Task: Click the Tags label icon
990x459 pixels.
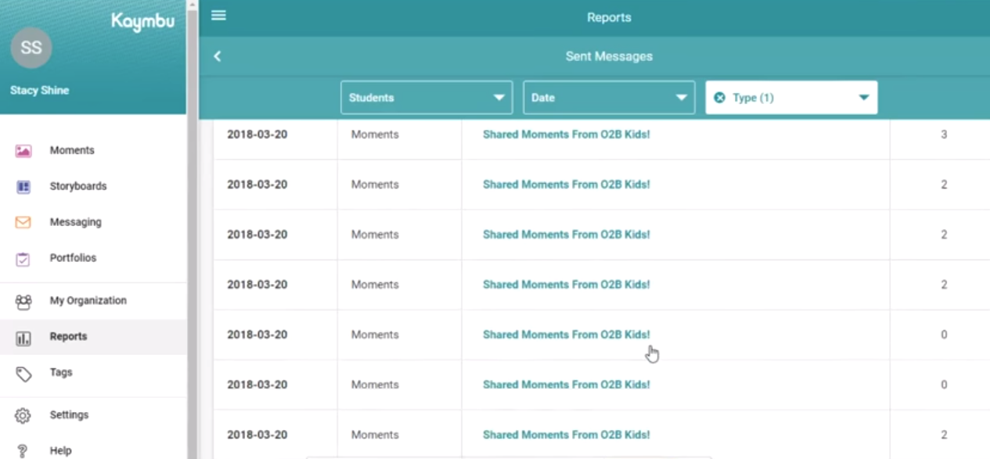Action: click(x=23, y=374)
